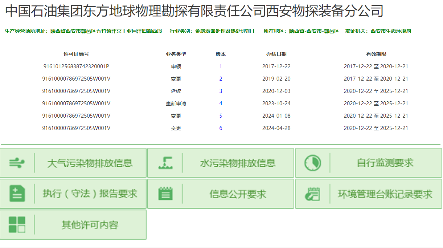Image resolution: width=443 pixels, height=248 pixels.
Task: Open 环境管理台账记录要求 section
Action: 369,194
